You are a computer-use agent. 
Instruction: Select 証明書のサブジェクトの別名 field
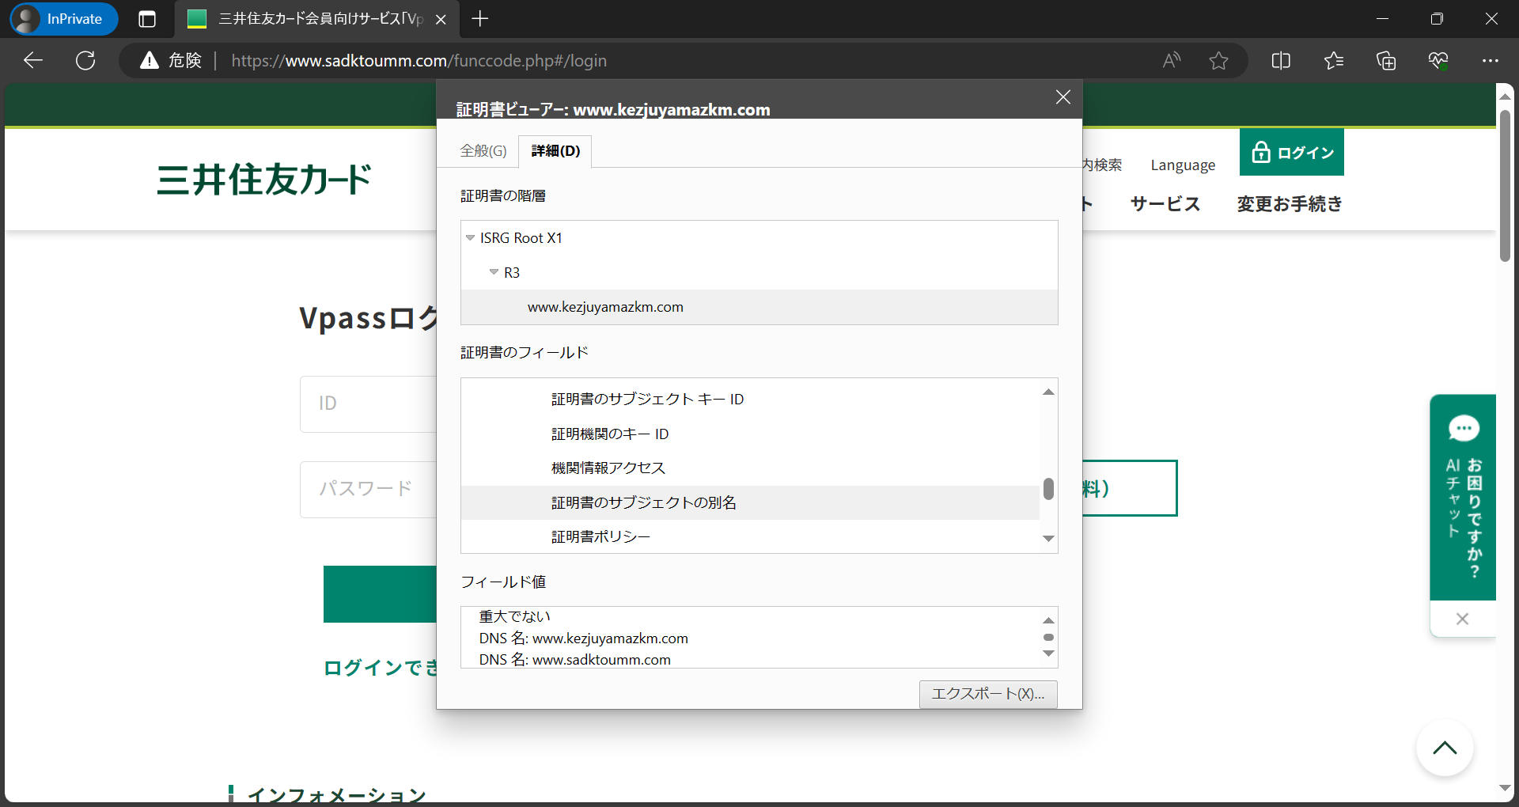[x=750, y=502]
